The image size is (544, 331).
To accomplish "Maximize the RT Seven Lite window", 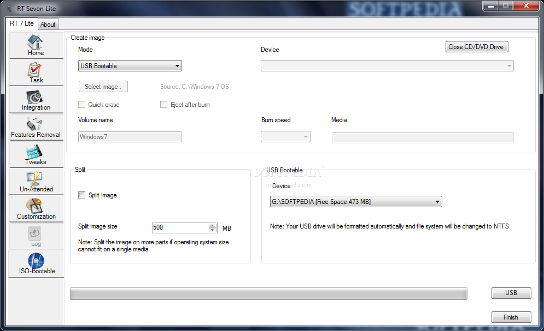I will coord(506,6).
